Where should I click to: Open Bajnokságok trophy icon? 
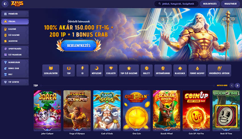point(6,62)
